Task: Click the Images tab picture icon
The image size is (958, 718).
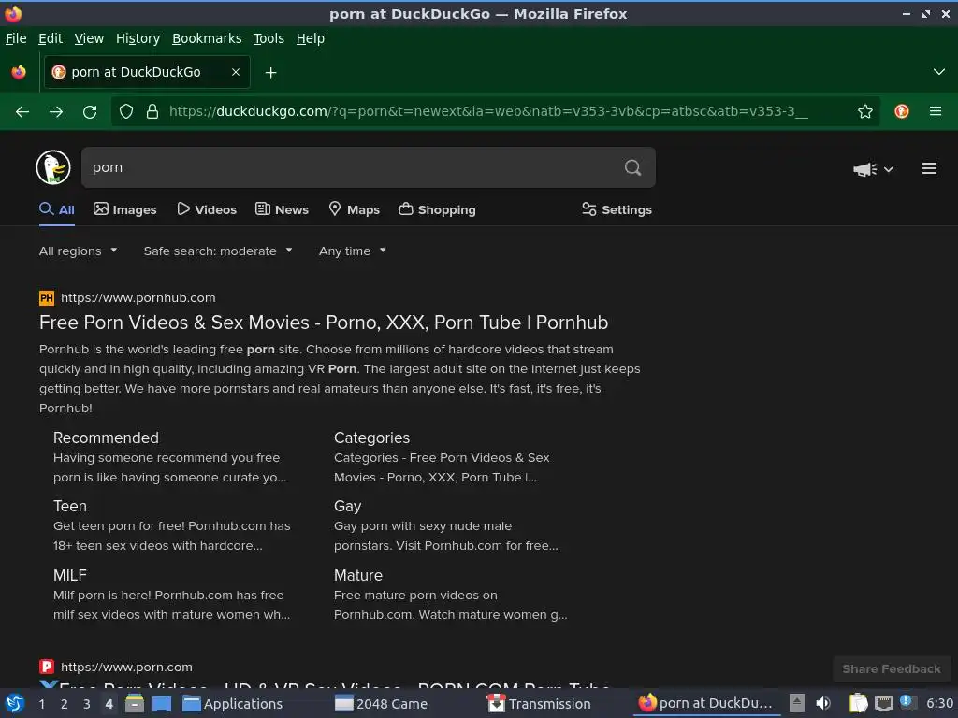Action: [x=101, y=208]
